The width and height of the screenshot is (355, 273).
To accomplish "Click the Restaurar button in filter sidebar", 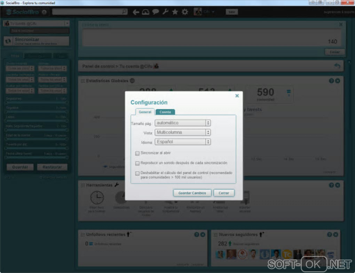I will pyautogui.click(x=52, y=167).
